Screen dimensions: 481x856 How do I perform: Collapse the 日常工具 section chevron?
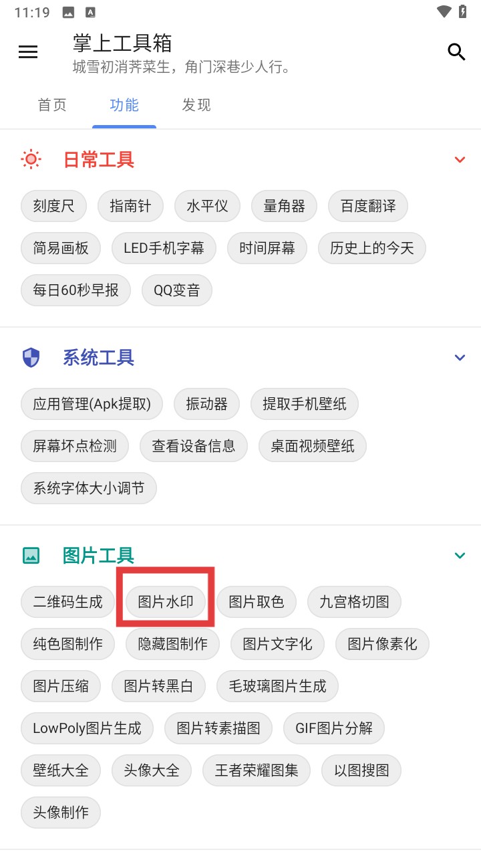460,159
